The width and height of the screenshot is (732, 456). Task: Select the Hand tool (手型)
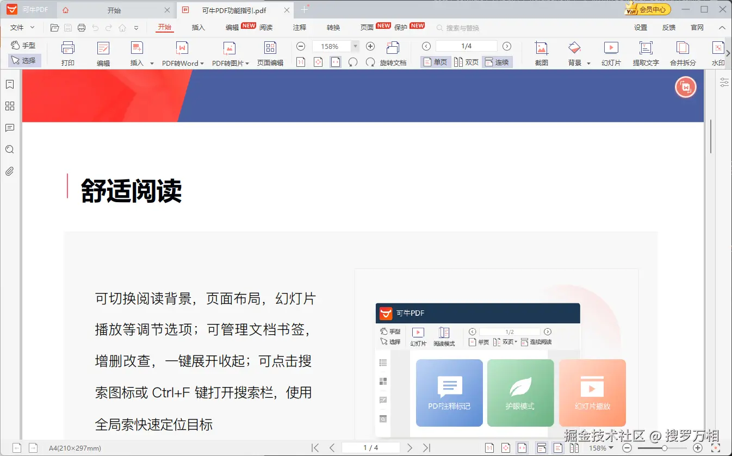pyautogui.click(x=23, y=46)
